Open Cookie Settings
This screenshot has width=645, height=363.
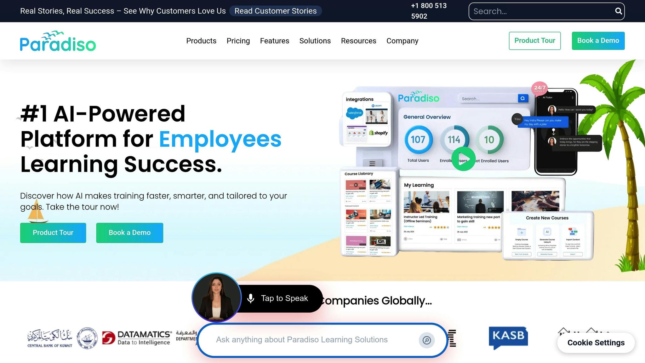[596, 343]
